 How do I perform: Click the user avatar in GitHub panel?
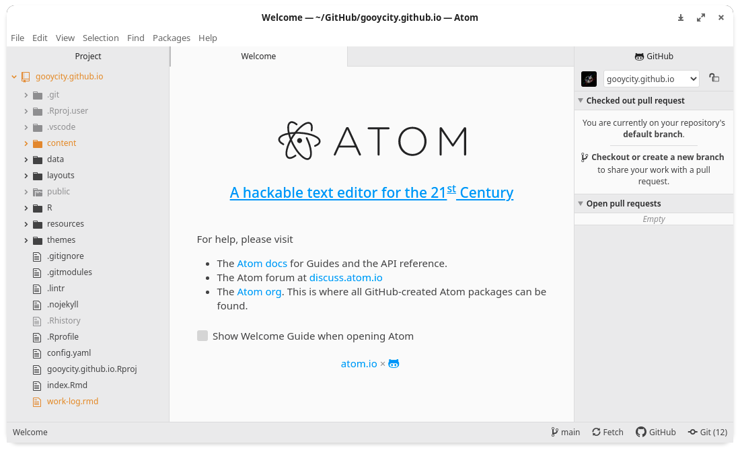[x=589, y=79]
